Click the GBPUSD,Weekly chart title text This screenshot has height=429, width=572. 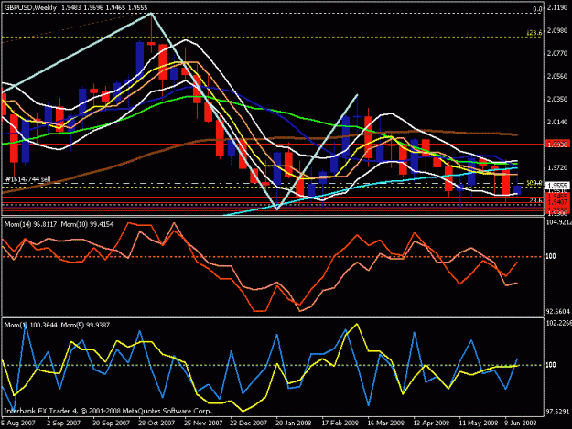click(x=30, y=7)
